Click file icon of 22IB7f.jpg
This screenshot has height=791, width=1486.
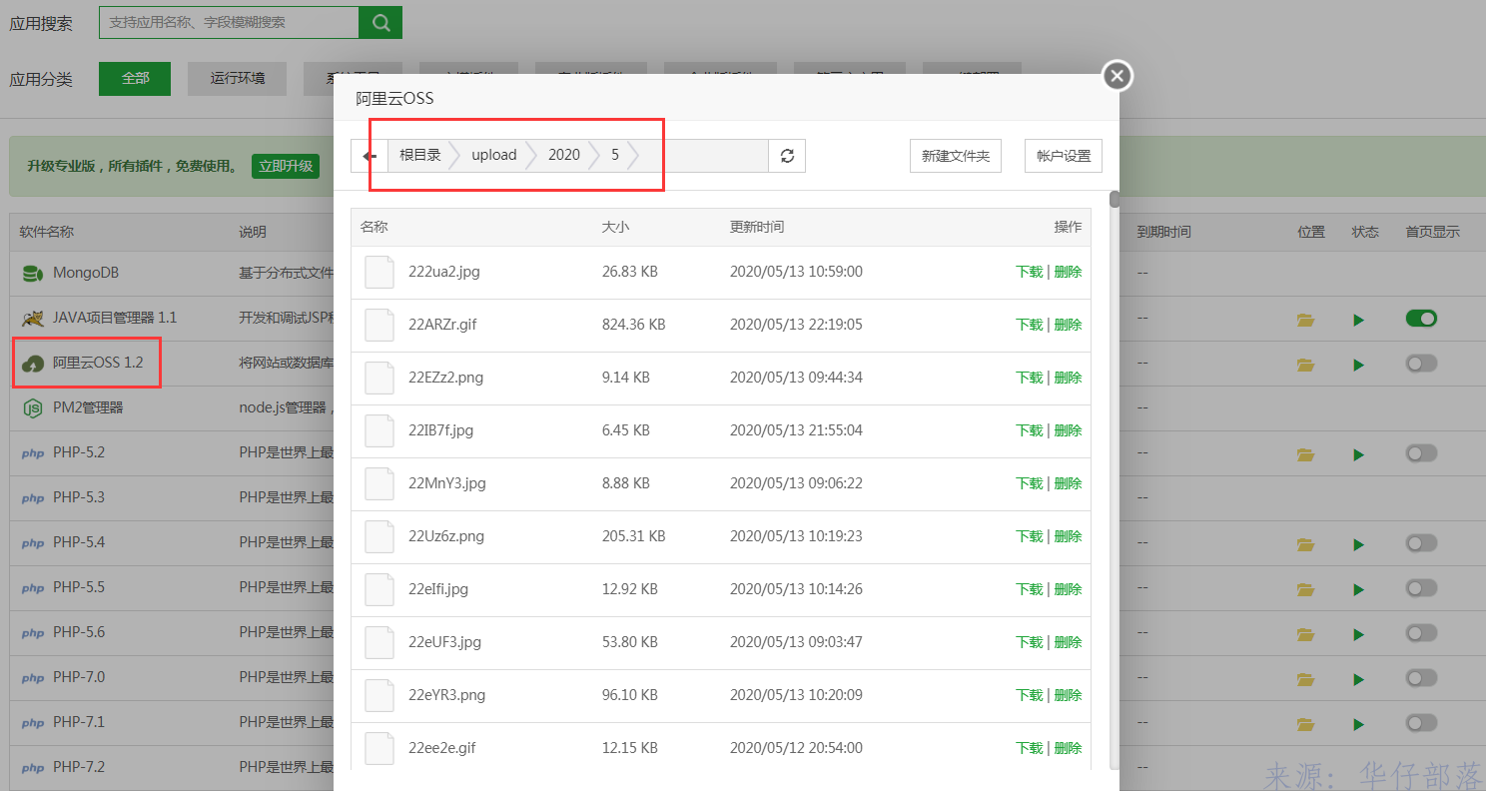pos(379,430)
